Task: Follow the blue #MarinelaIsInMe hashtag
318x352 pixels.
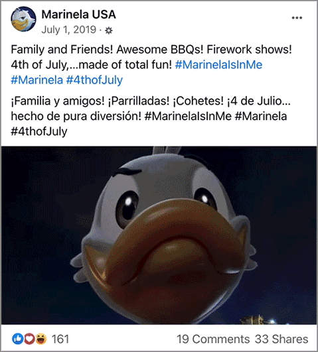Action: click(x=218, y=65)
